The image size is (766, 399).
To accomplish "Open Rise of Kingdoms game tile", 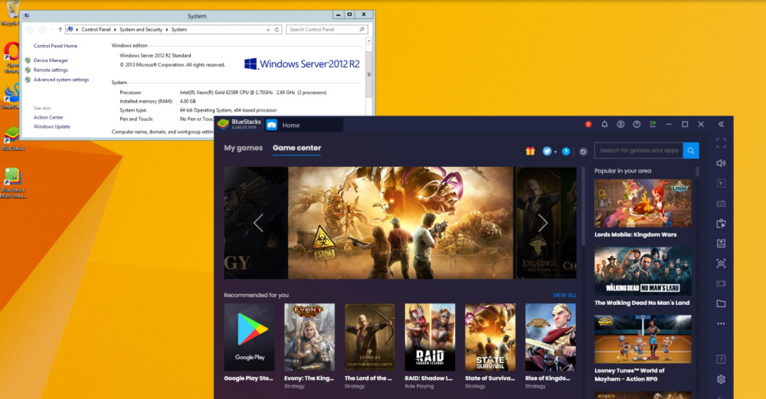I will 551,337.
